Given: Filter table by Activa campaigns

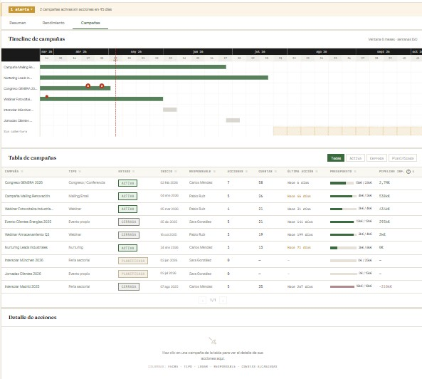Looking at the screenshot, I should click(355, 158).
